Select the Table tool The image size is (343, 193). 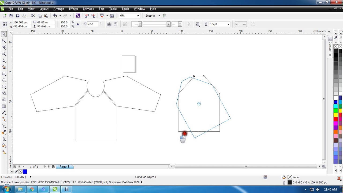coord(4,106)
